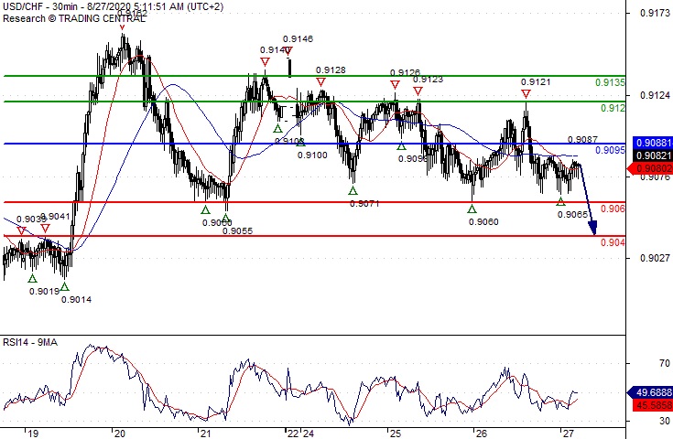Click the 0.9100 low price label
The height and width of the screenshot is (439, 673).
click(312, 155)
